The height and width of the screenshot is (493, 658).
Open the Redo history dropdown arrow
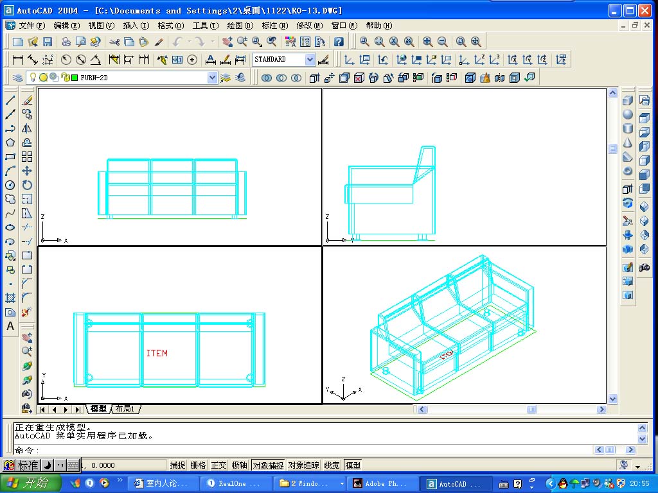point(212,42)
